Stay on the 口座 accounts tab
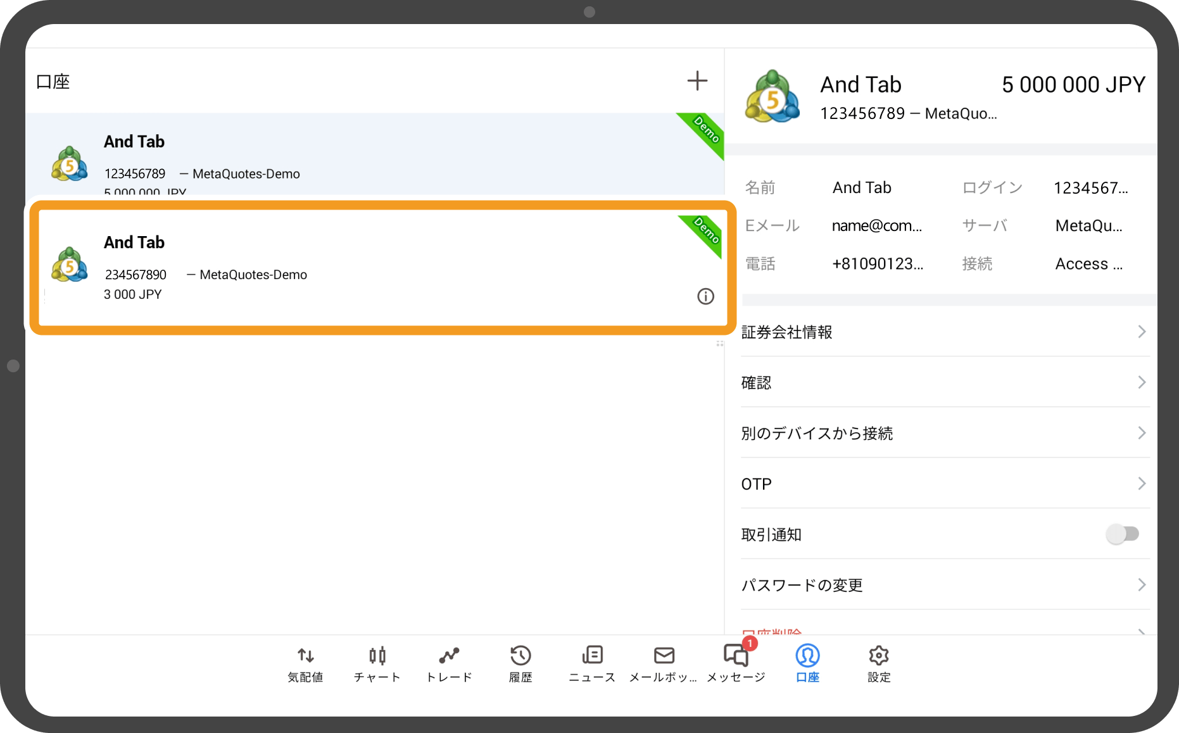Screen dimensions: 1179x733 (807, 663)
